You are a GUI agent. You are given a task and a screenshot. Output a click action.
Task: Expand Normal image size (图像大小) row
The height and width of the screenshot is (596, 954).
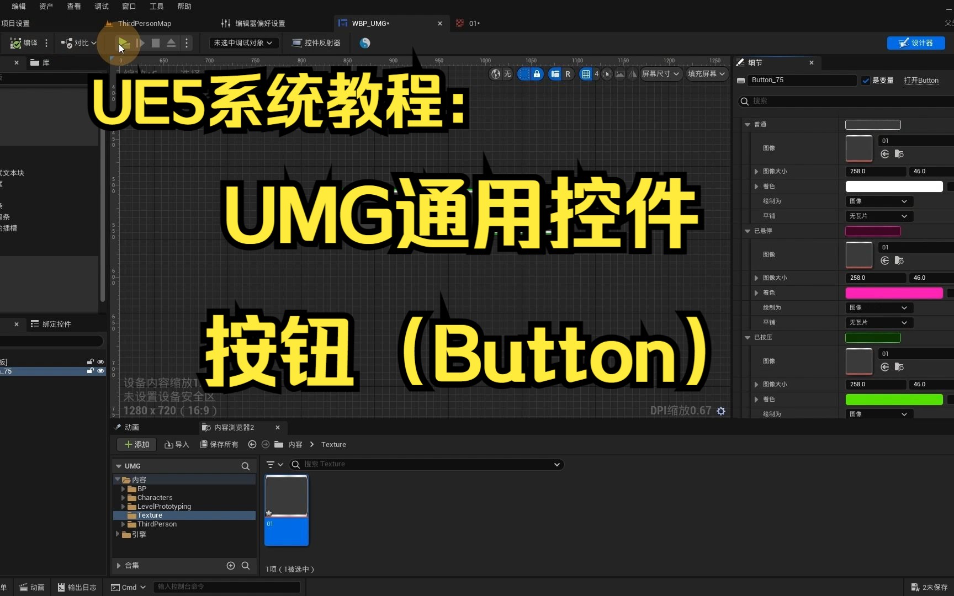pyautogui.click(x=756, y=172)
